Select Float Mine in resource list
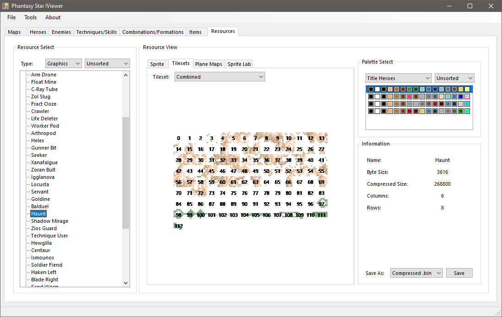The image size is (502, 317). 44,82
